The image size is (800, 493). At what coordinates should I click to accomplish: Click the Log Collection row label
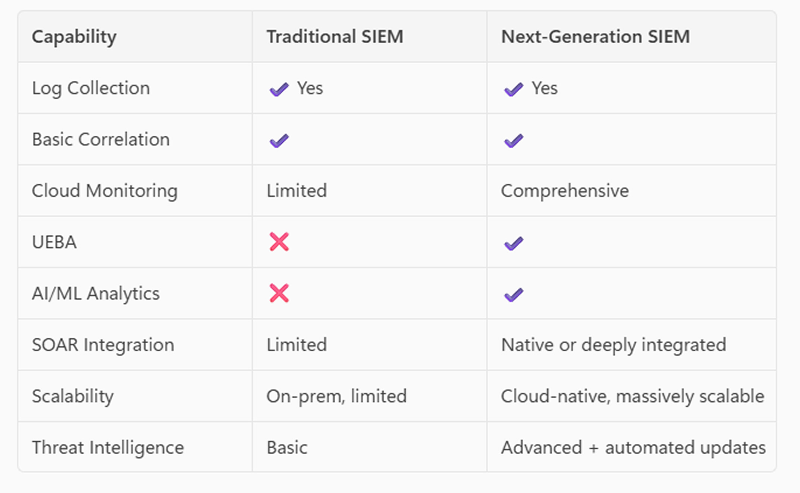[91, 88]
